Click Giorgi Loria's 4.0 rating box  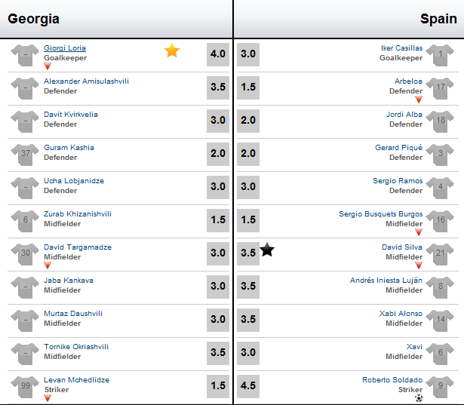[218, 54]
